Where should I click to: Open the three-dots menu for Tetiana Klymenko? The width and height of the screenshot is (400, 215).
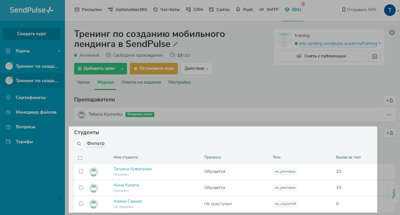pos(389,115)
